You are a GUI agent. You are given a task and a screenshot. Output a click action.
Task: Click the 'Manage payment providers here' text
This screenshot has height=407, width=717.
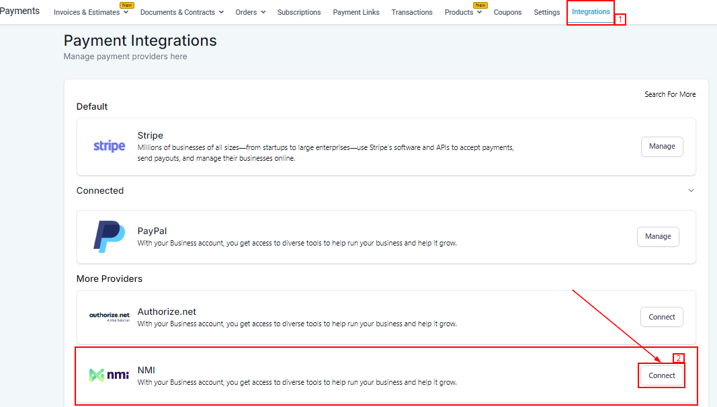[x=125, y=57]
